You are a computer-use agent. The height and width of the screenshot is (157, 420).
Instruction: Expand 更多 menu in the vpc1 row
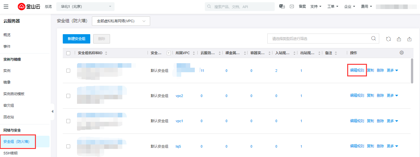pyautogui.click(x=392, y=121)
